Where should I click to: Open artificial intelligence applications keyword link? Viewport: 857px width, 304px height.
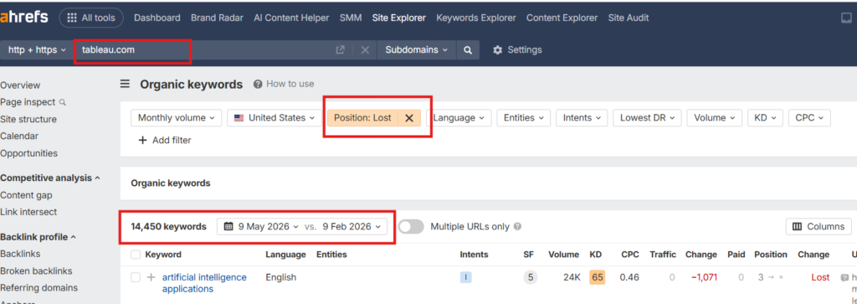pyautogui.click(x=204, y=283)
